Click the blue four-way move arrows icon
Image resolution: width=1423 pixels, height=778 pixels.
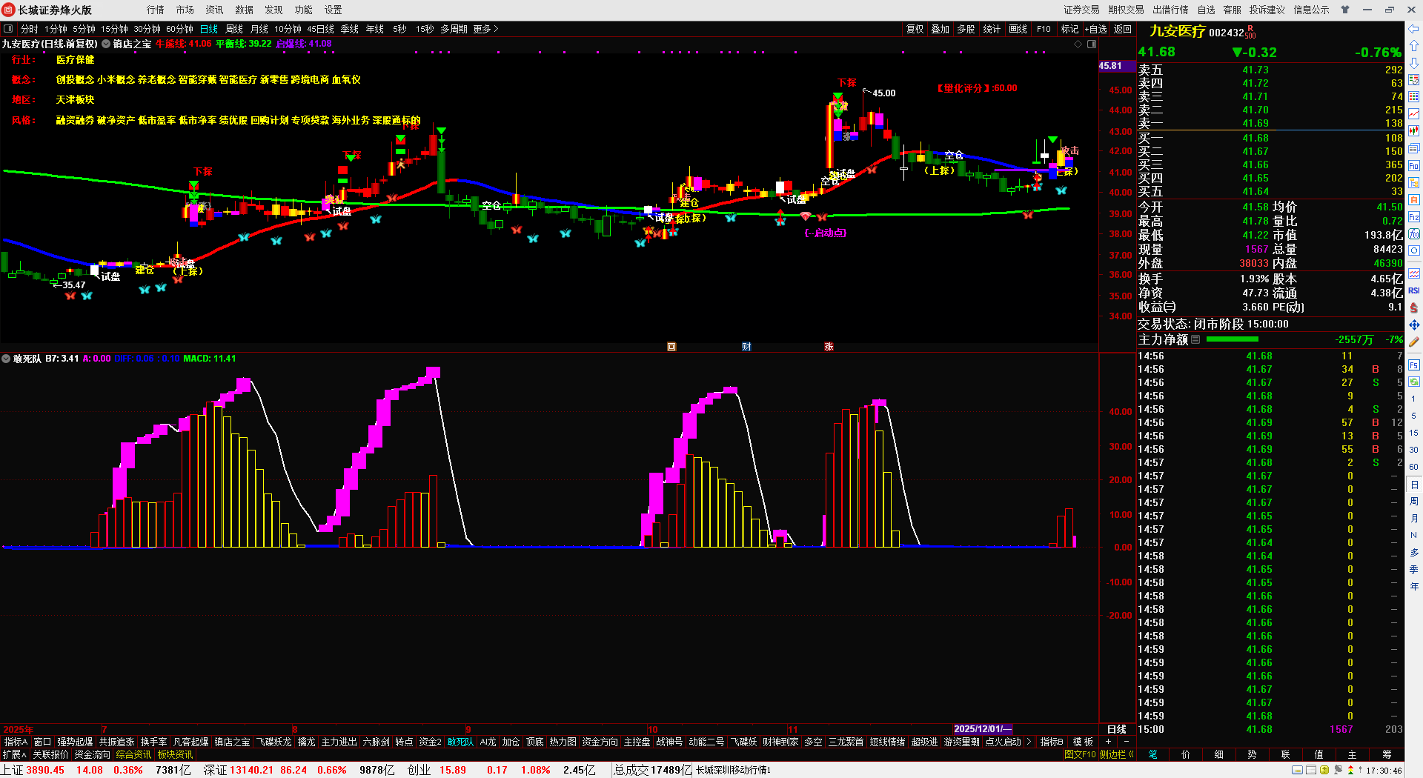pos(1414,325)
